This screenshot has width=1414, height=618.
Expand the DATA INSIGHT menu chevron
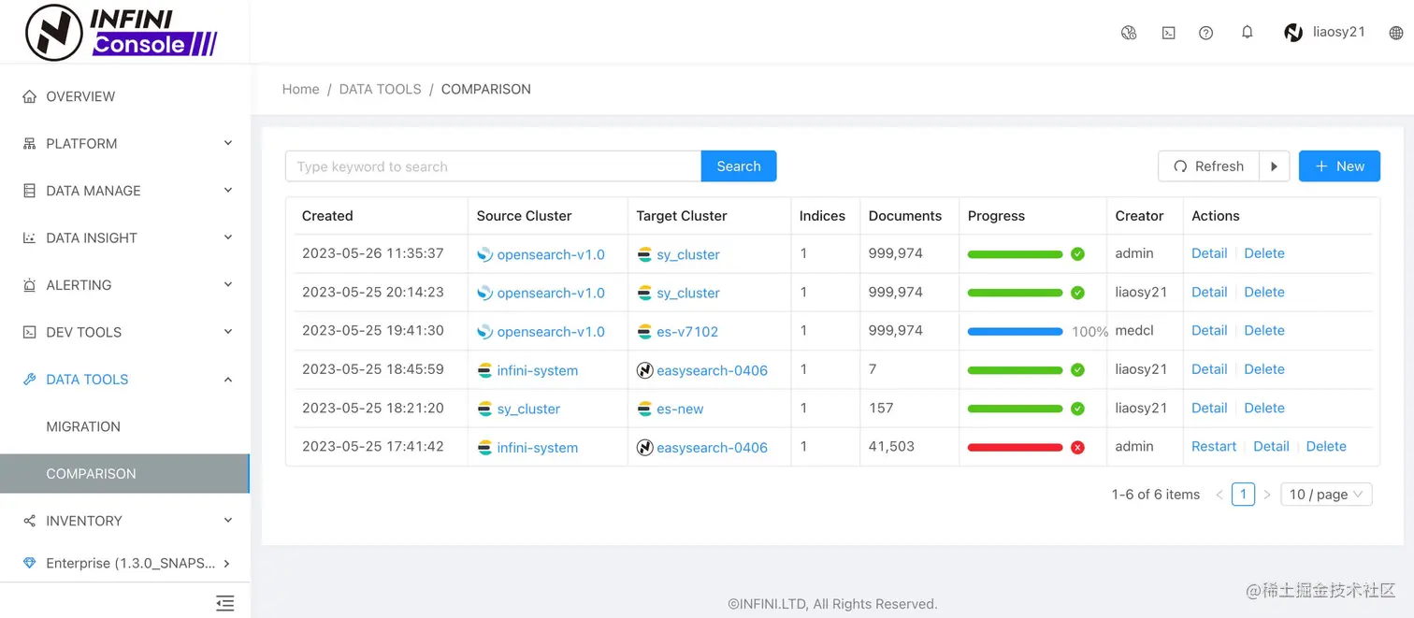(x=228, y=237)
